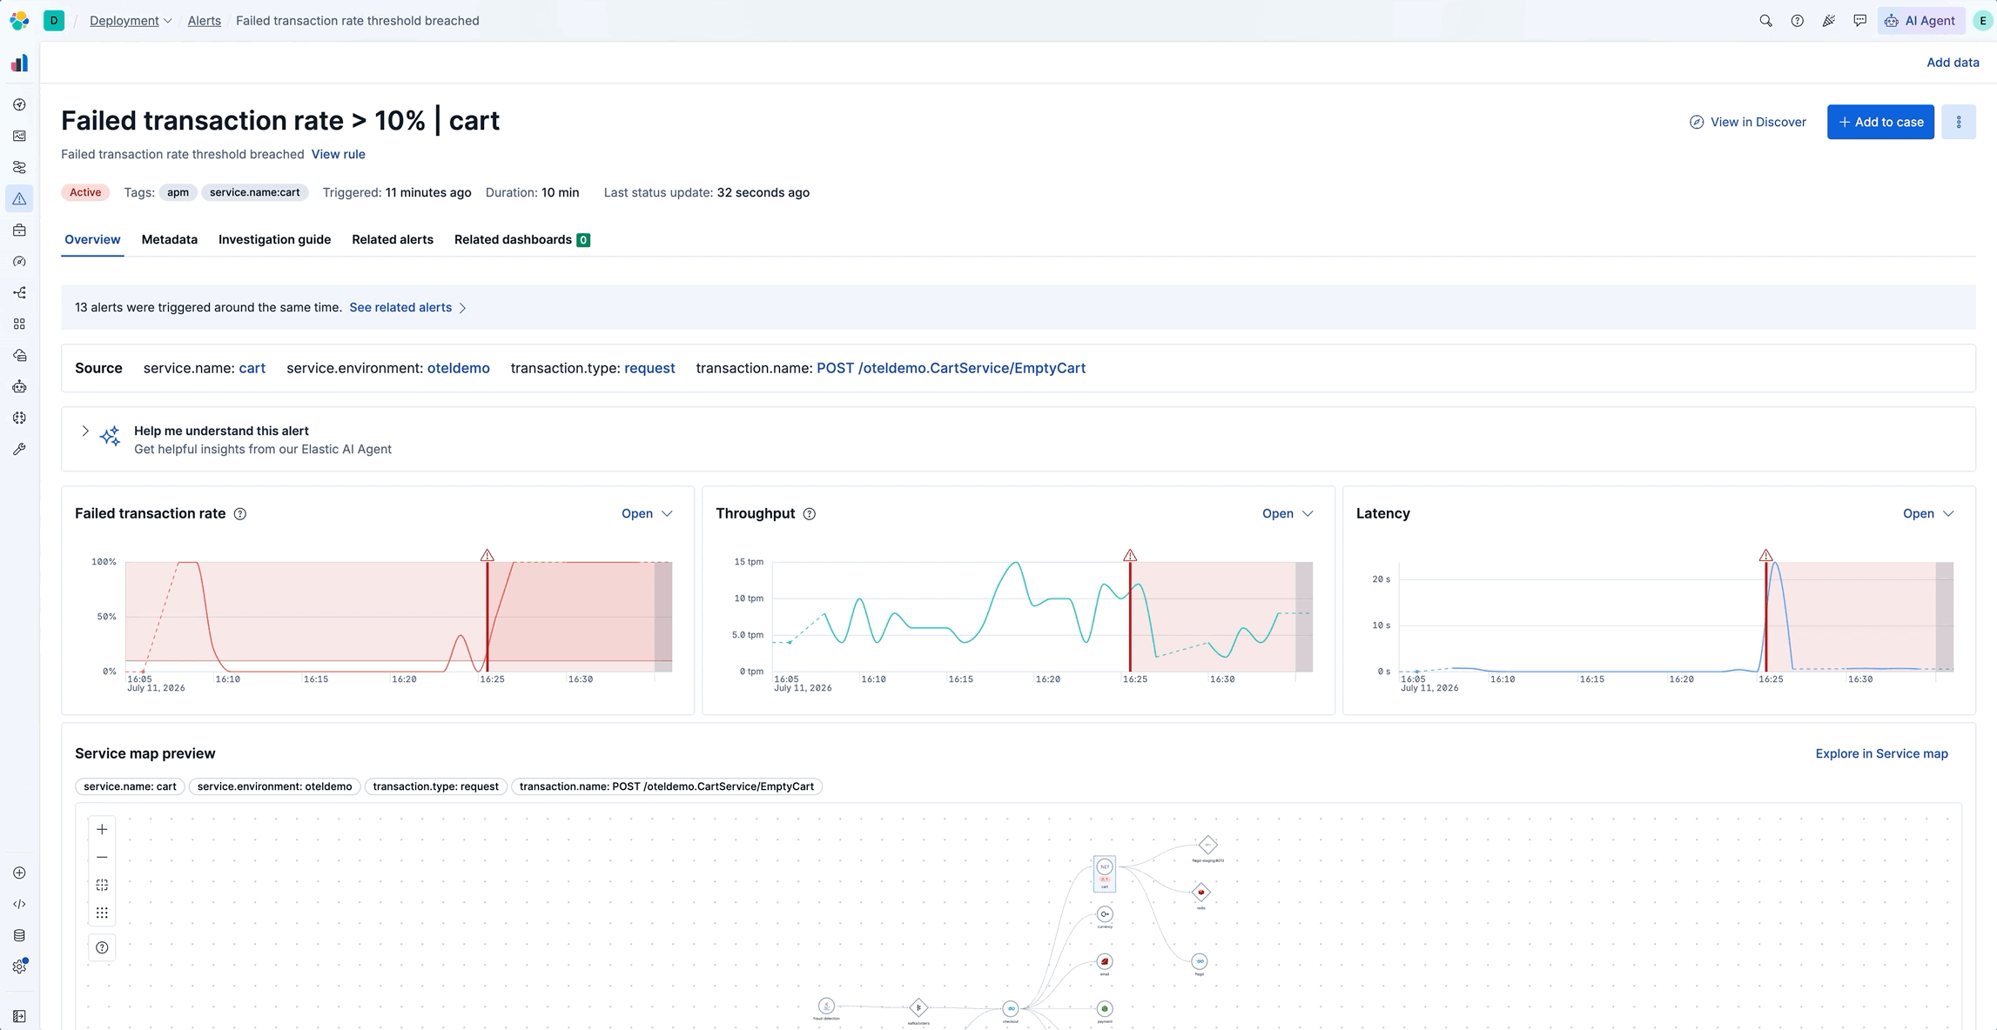Open the Latency chart Open dropdown
The height and width of the screenshot is (1030, 1997).
click(1928, 514)
